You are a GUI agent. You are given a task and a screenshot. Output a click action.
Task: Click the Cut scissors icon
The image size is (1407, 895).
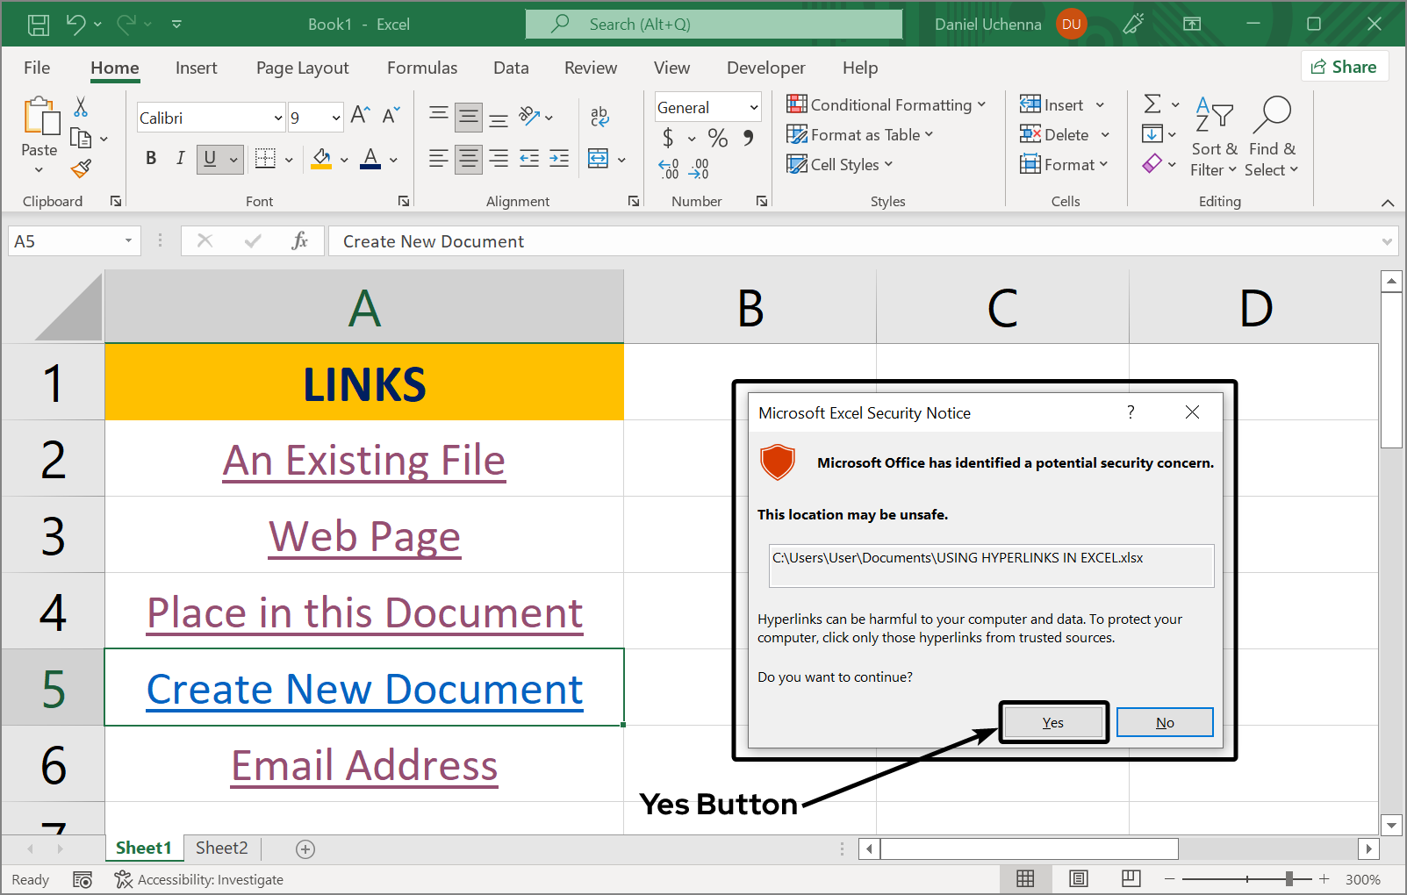(81, 107)
